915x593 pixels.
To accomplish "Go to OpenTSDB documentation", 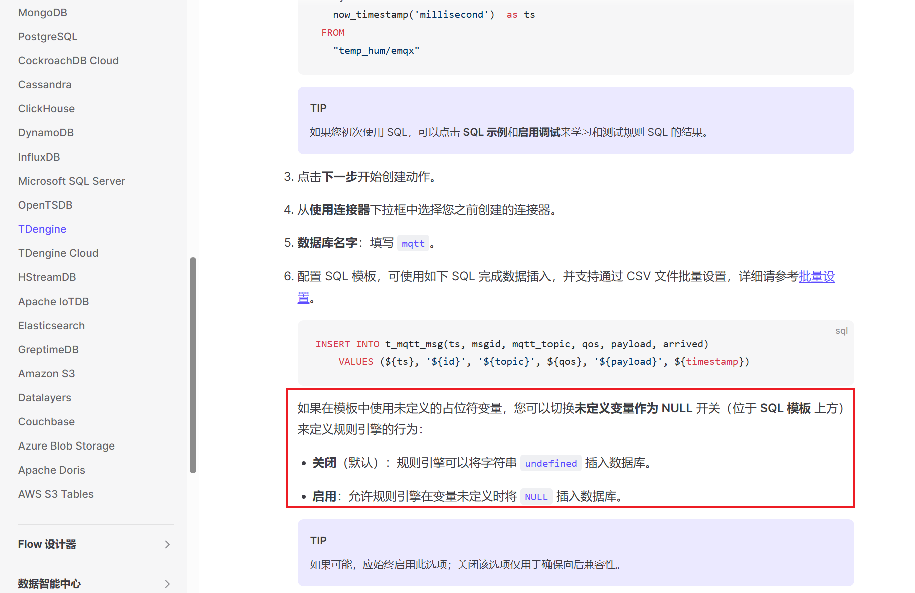I will pos(45,205).
